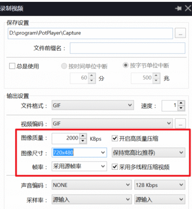Decrease the 500 兆 size value
Screen dimensions: 192x209
156,81
